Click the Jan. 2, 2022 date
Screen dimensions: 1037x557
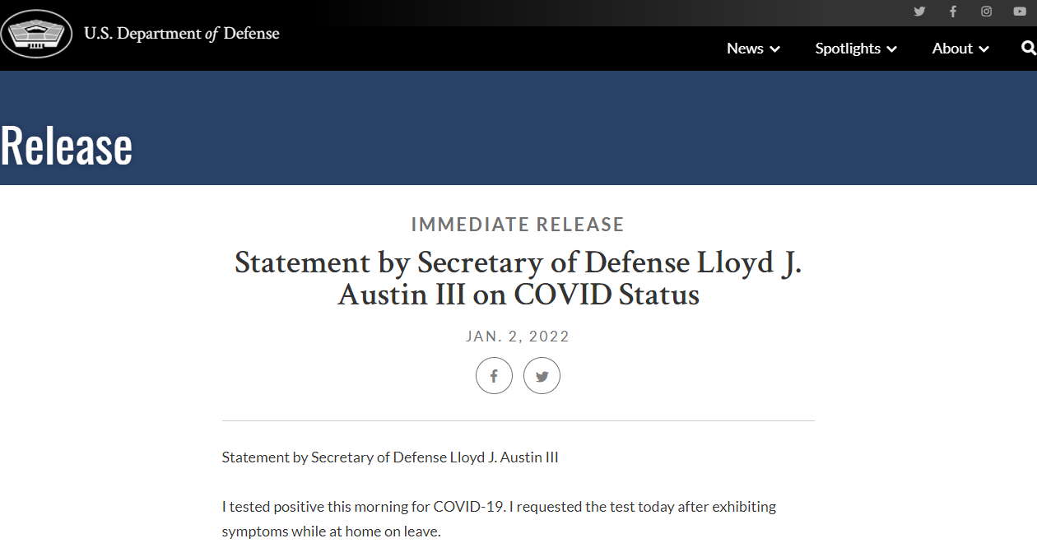tap(518, 337)
